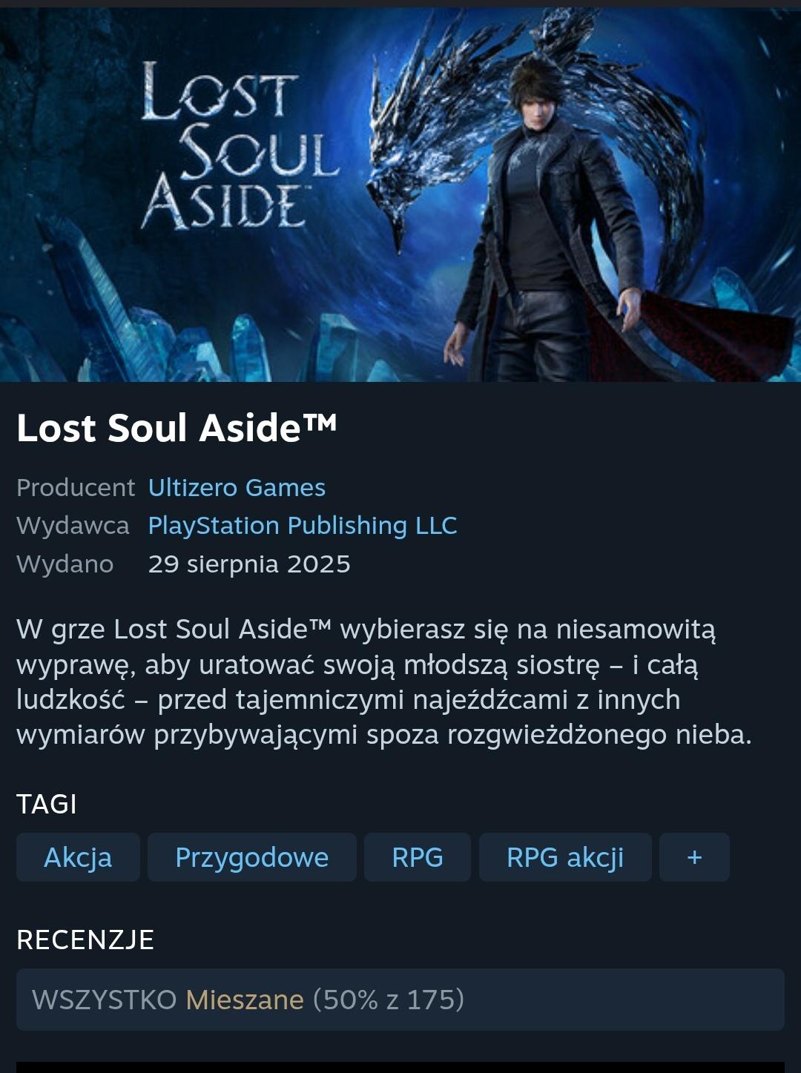
Task: Click the RECENZJE section heading
Action: tap(85, 940)
